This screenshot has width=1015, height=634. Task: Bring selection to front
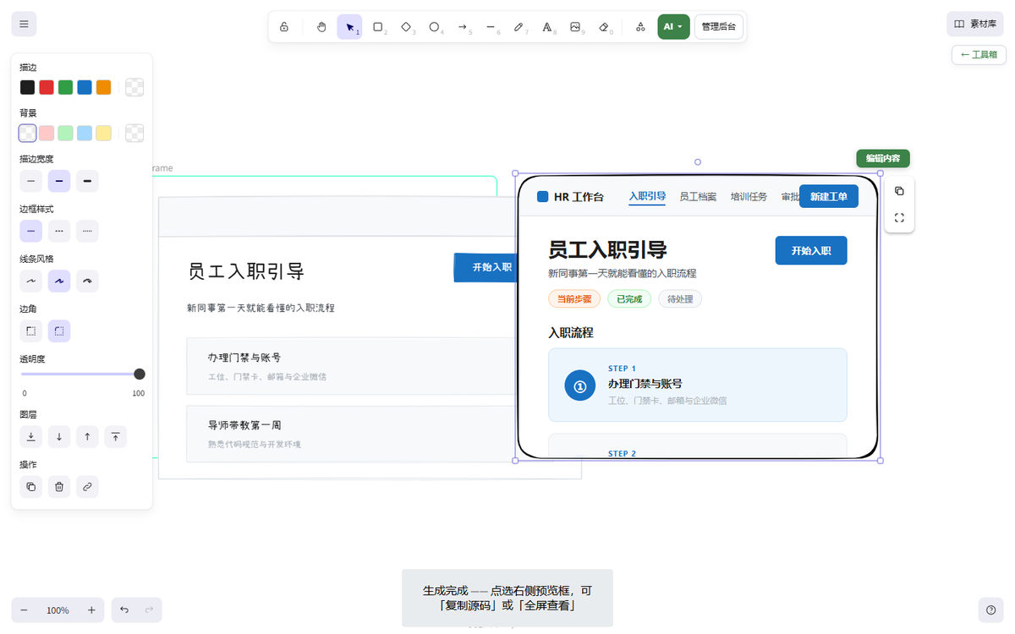115,436
